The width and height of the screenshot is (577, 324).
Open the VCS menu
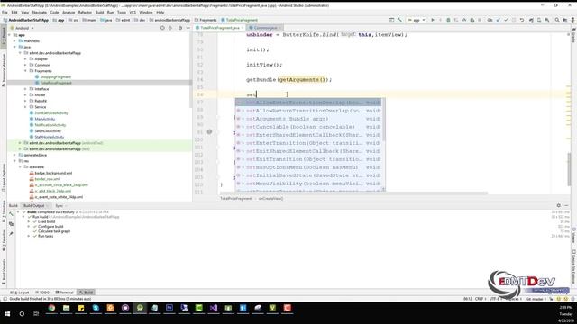click(x=133, y=13)
